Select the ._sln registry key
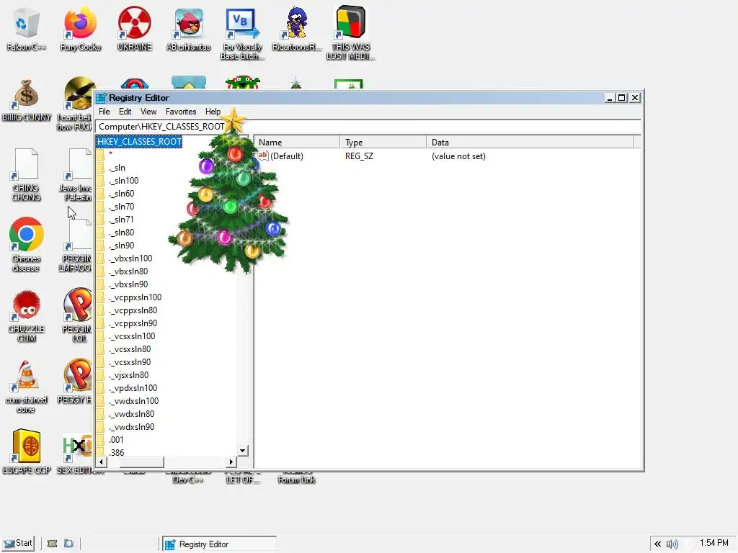 pyautogui.click(x=117, y=168)
